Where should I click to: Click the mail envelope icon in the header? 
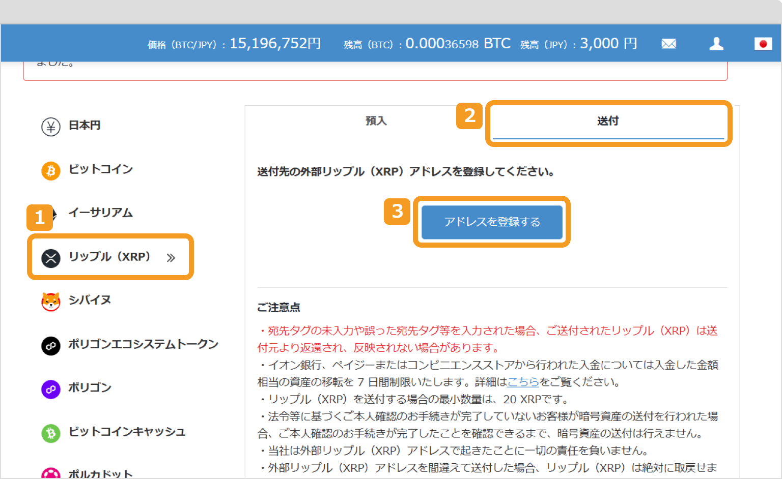coord(668,44)
